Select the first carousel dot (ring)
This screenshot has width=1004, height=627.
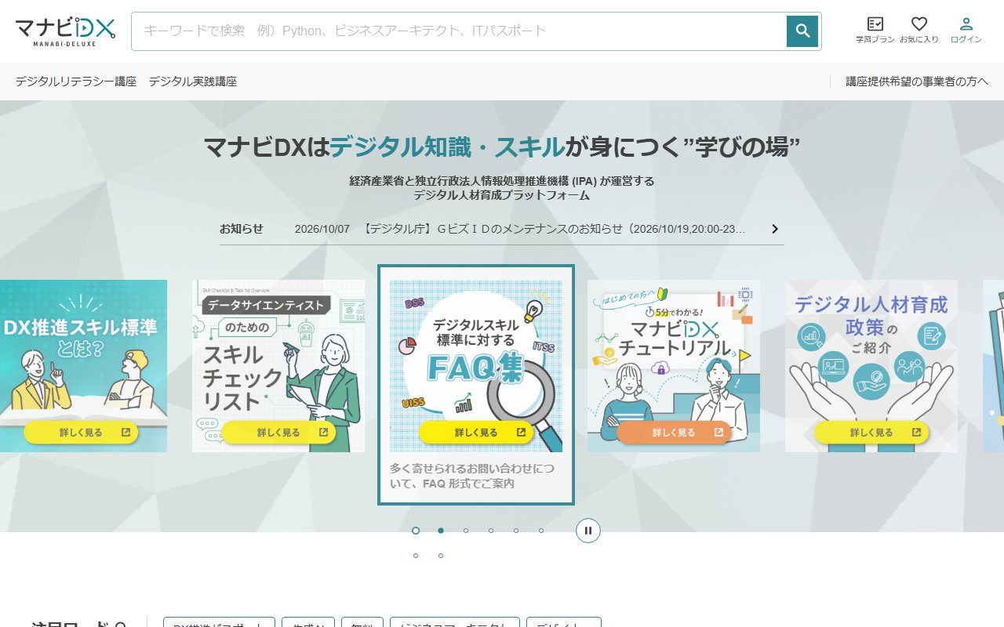click(x=416, y=531)
